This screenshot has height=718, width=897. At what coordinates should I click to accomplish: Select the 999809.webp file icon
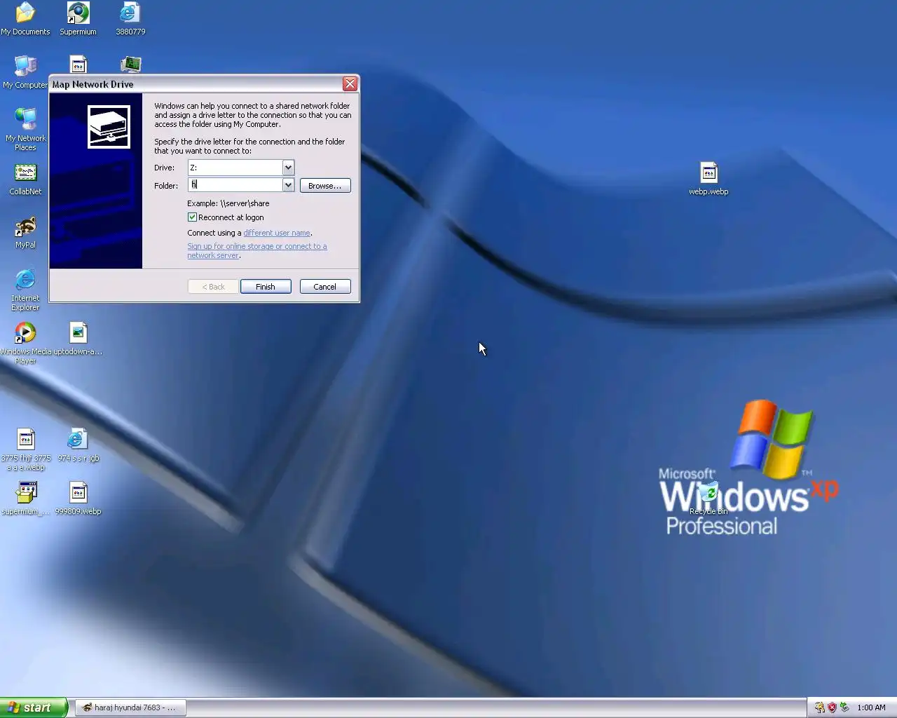pyautogui.click(x=78, y=499)
